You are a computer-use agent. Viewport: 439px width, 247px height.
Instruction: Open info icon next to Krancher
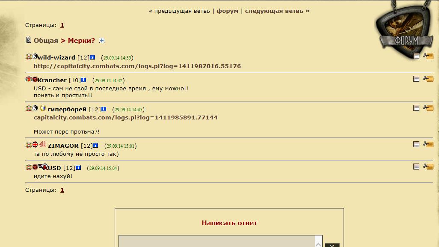83,80
